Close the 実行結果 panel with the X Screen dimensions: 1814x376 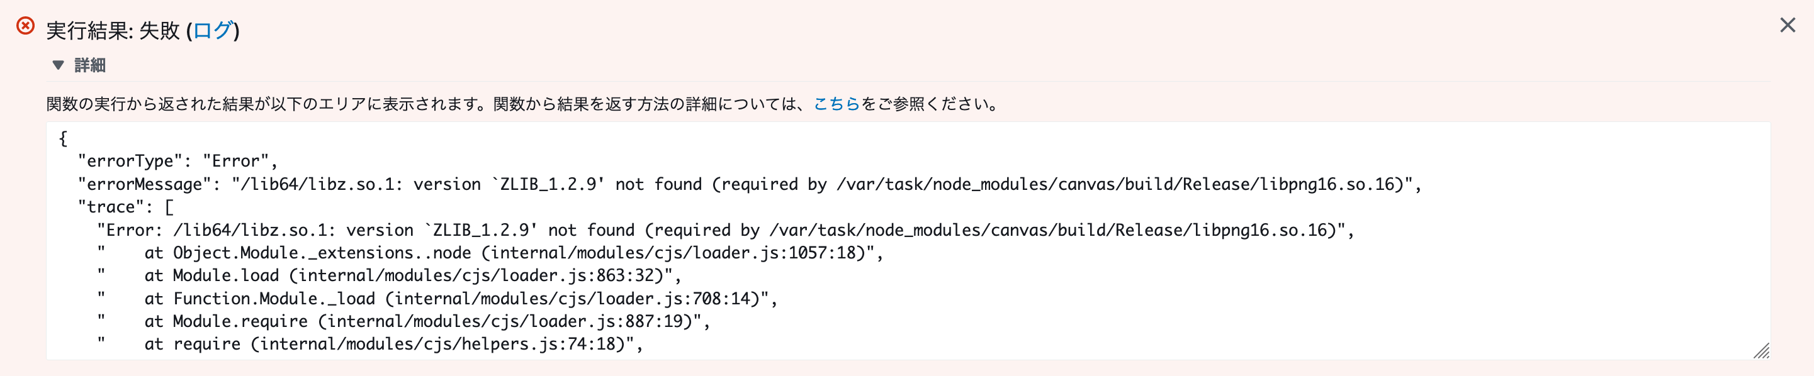(x=1787, y=25)
